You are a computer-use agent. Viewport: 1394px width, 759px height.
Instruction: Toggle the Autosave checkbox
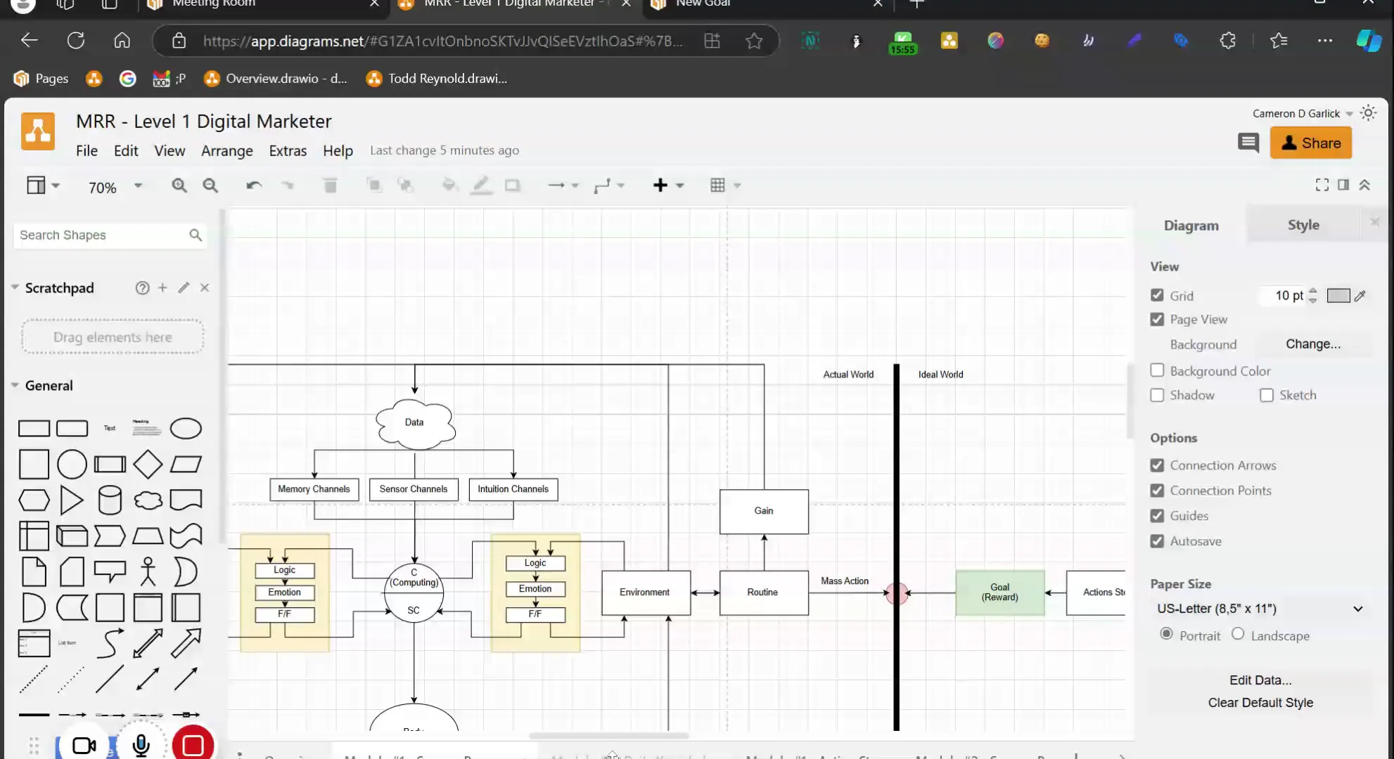point(1157,541)
